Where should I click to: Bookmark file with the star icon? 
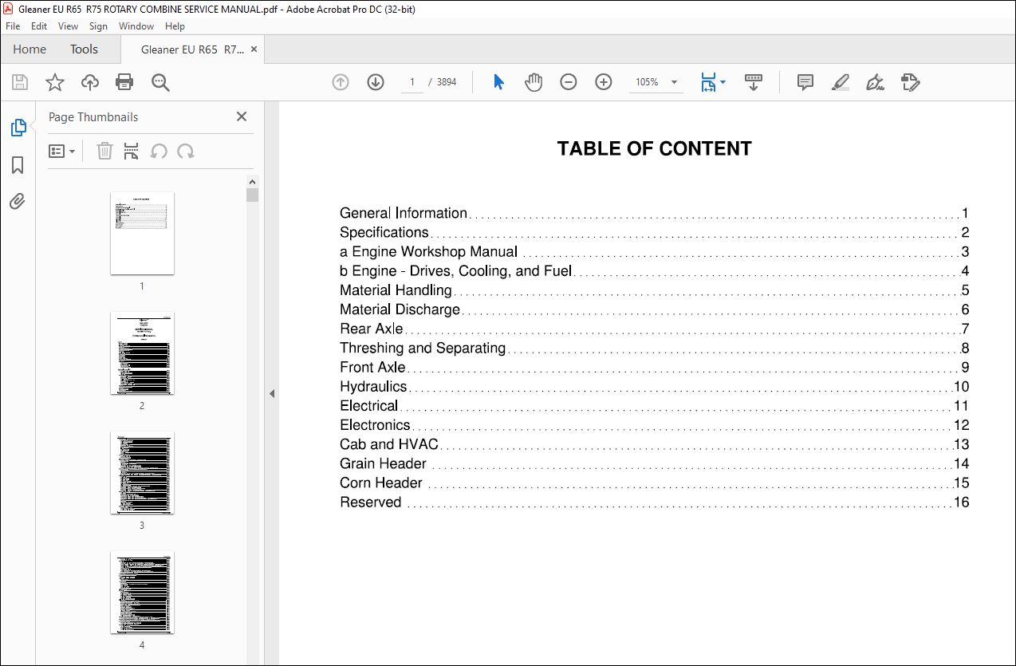(x=55, y=82)
